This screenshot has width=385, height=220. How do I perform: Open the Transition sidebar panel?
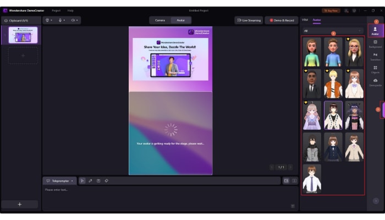pos(375,57)
